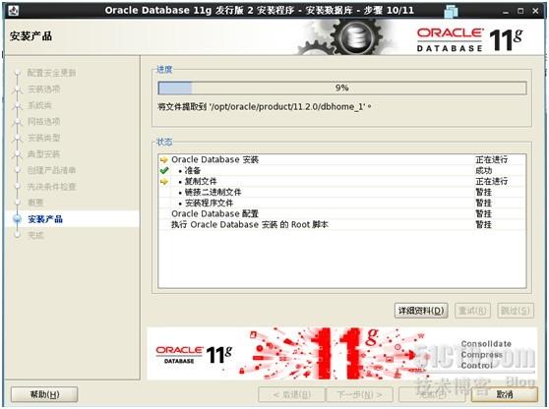Select the 安装选项 step in sidebar
This screenshot has width=549, height=409.
pyautogui.click(x=43, y=88)
